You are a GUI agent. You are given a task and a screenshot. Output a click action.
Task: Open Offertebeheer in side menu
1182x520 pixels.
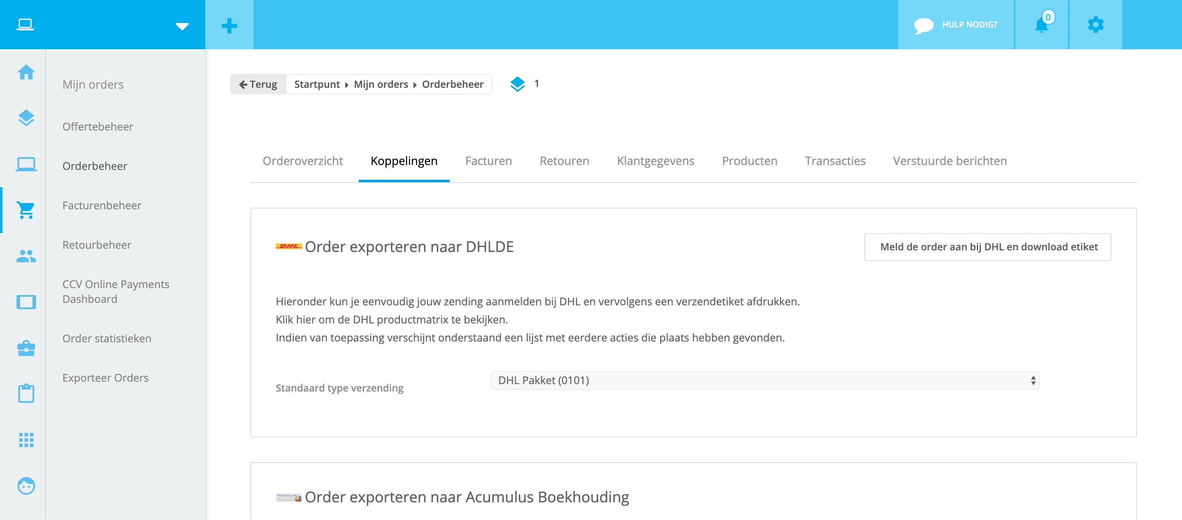tap(98, 127)
